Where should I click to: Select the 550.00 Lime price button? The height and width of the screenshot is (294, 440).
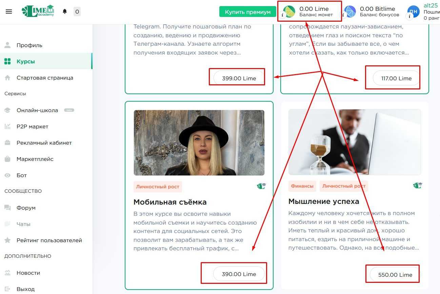[x=395, y=275]
